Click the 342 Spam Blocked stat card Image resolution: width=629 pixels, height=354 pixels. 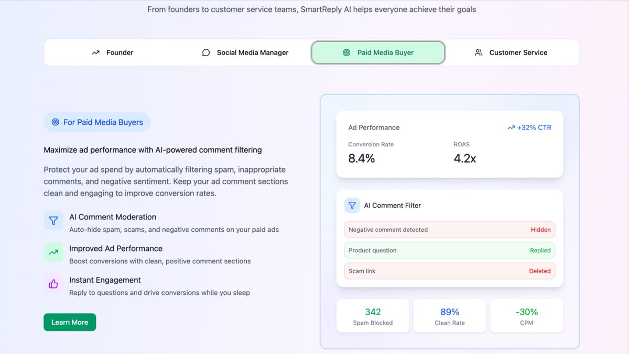point(373,316)
